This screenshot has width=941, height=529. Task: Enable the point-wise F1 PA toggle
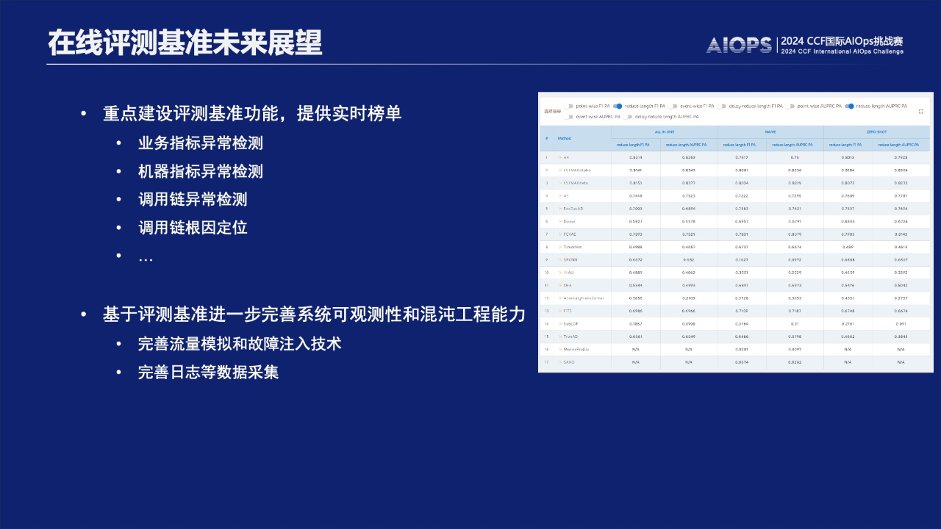[x=569, y=106]
